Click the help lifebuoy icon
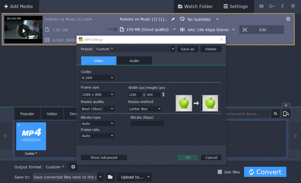Screen dimensions: 301x183 293,6
